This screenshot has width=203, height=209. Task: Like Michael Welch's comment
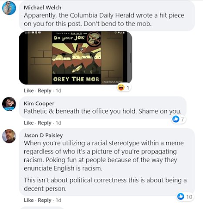29,91
